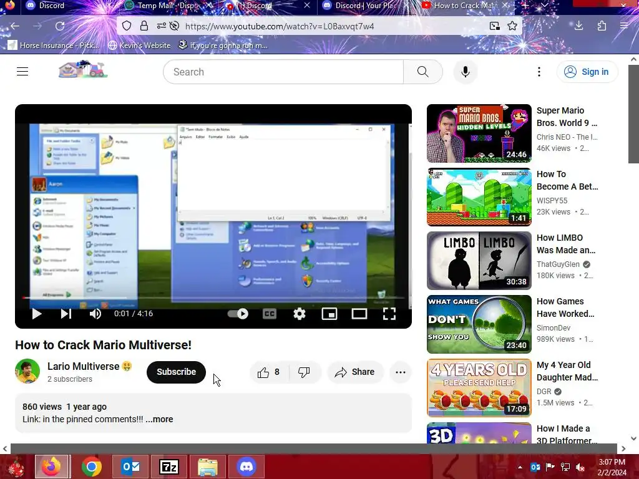Switch to theater mode

[359, 314]
